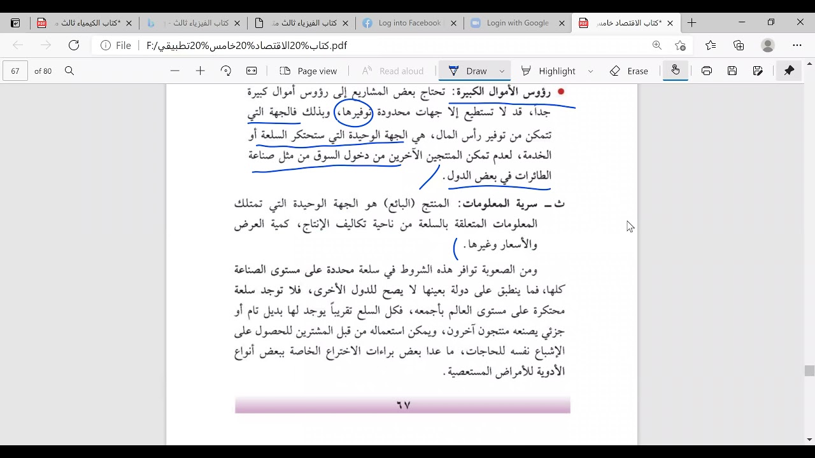Screen dimensions: 815x458
Task: Click the page number field showing 67
Action: pyautogui.click(x=15, y=71)
